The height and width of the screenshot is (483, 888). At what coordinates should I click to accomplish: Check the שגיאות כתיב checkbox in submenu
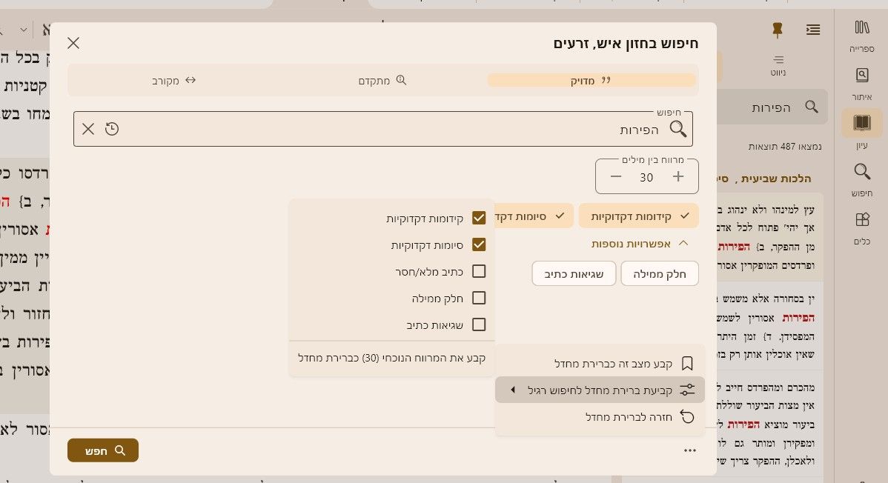pyautogui.click(x=479, y=324)
